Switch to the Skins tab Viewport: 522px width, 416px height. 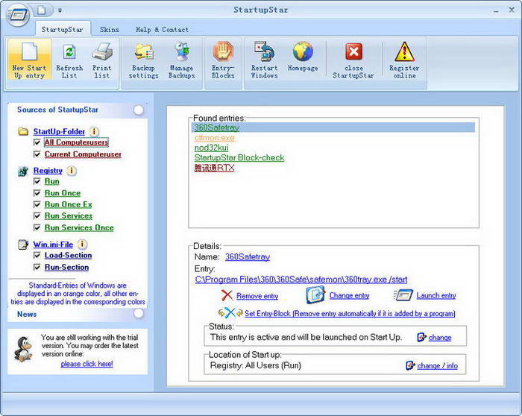pyautogui.click(x=111, y=30)
